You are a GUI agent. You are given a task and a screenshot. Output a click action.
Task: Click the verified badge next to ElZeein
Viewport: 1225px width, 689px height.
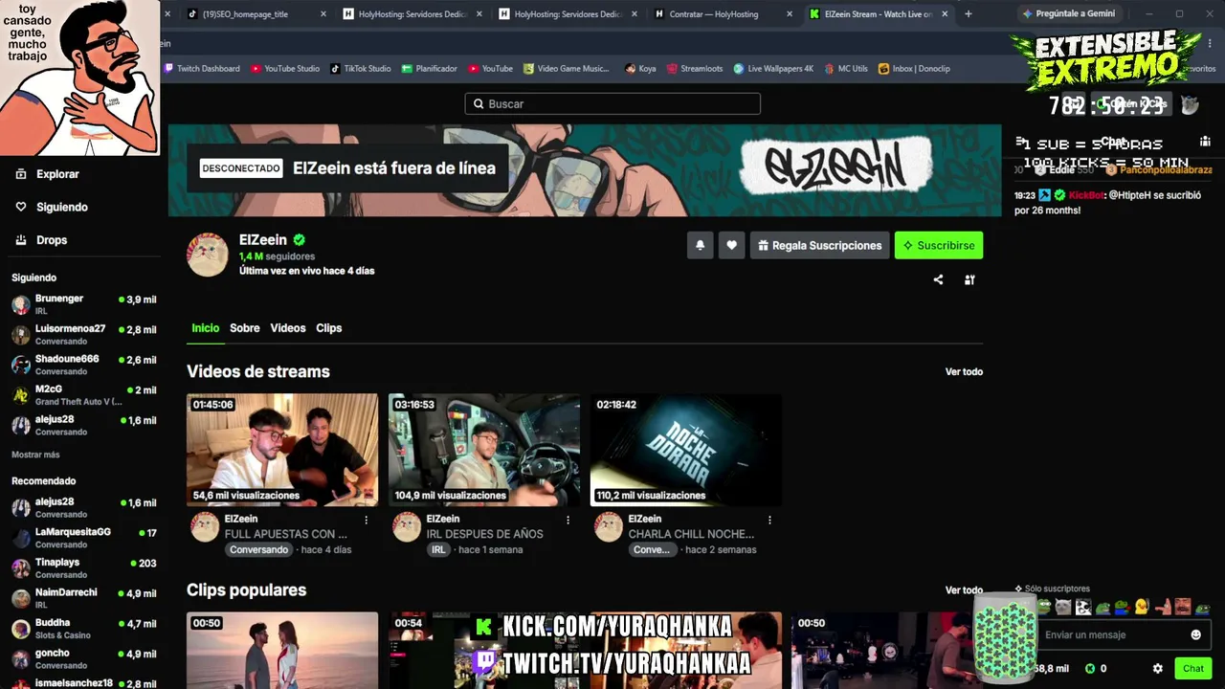pyautogui.click(x=300, y=240)
